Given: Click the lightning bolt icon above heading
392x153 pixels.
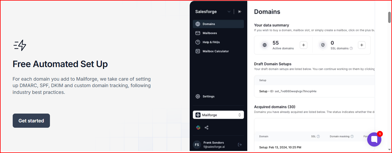Looking at the screenshot, I should point(20,46).
